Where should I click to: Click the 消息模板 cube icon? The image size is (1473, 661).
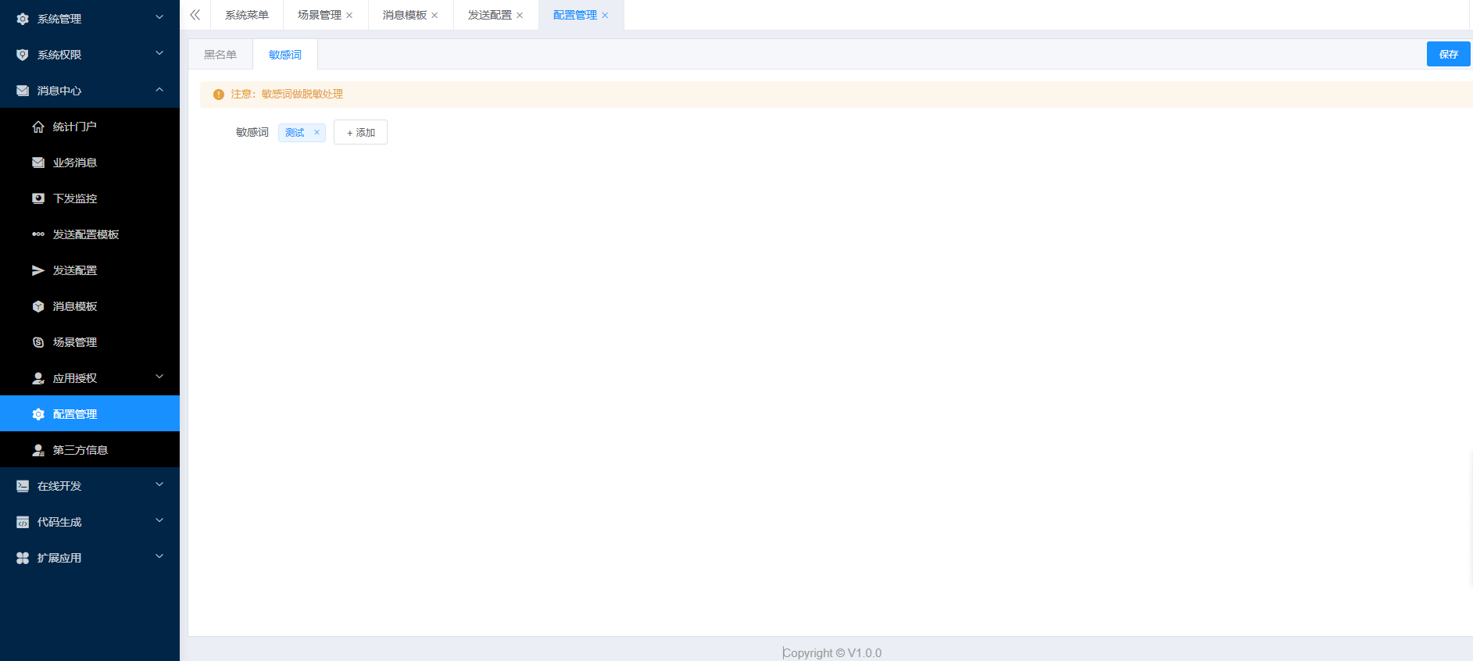click(38, 306)
